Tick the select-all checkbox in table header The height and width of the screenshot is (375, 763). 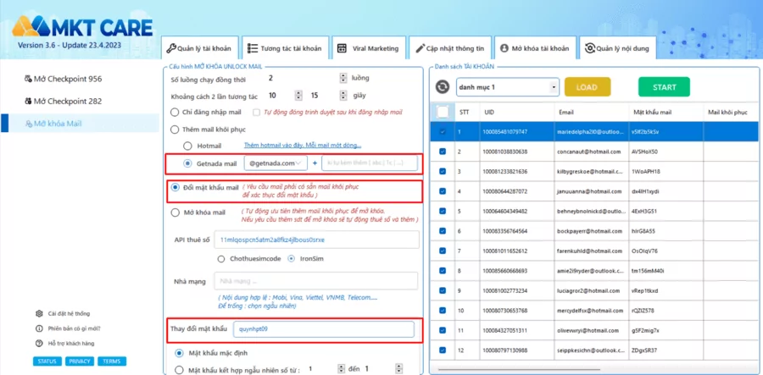point(443,111)
